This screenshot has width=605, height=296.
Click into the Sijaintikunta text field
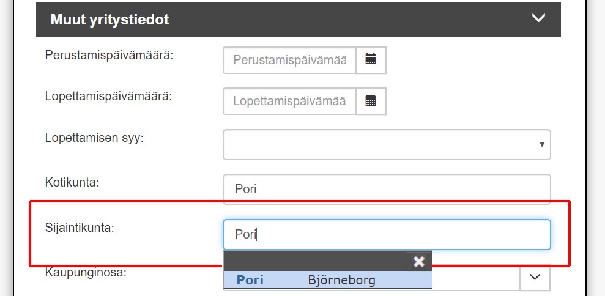(x=387, y=234)
